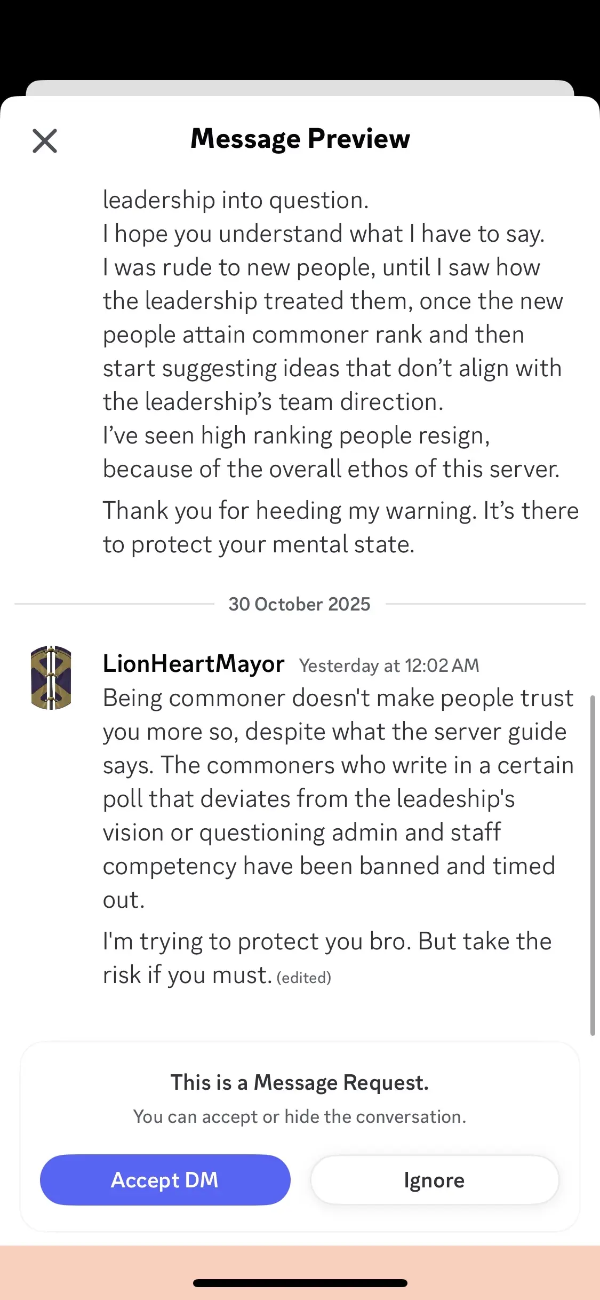Image resolution: width=600 pixels, height=1300 pixels.
Task: Tap the 'Message Preview' title
Action: (x=300, y=139)
